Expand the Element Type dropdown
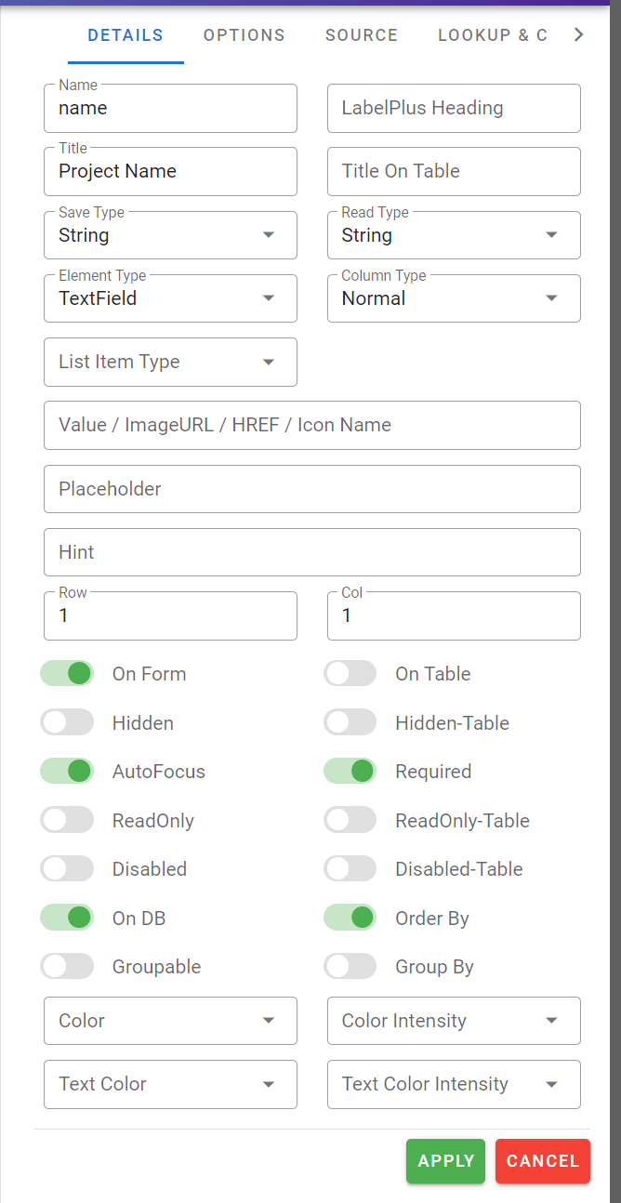The width and height of the screenshot is (621, 1203). pos(170,298)
